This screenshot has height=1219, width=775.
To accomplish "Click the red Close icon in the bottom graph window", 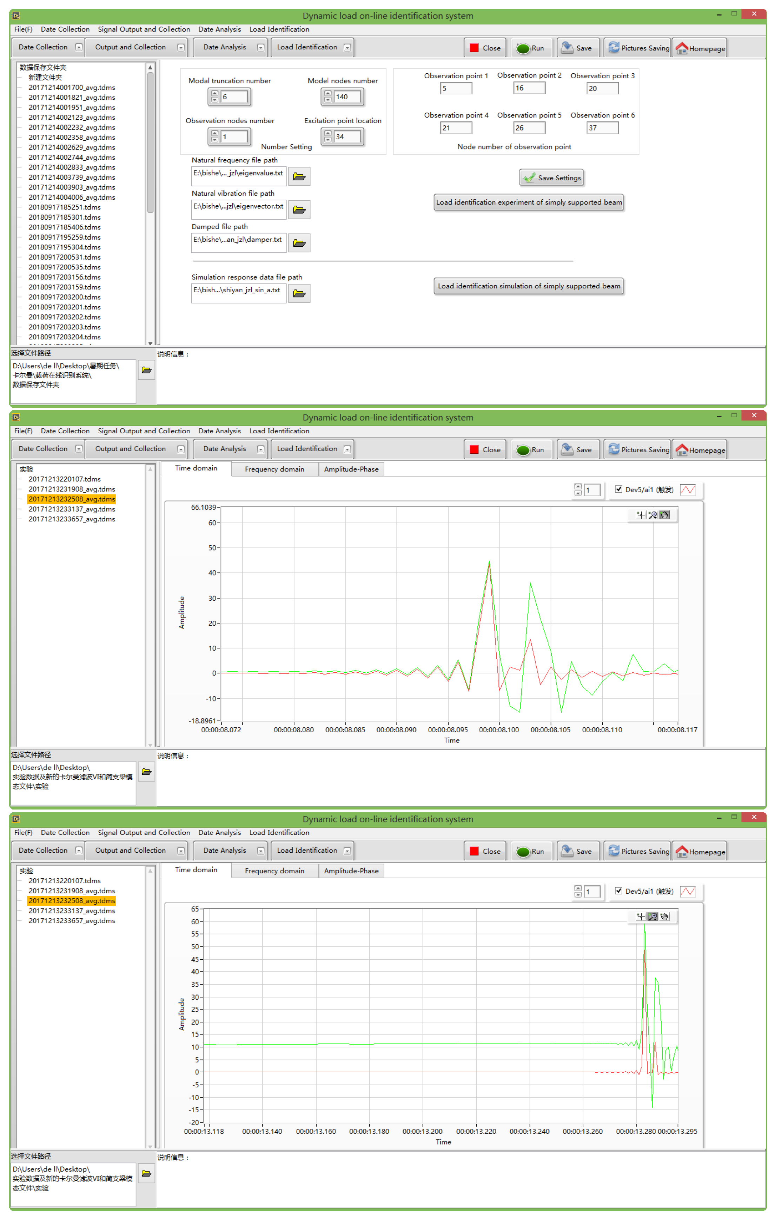I will coord(473,852).
